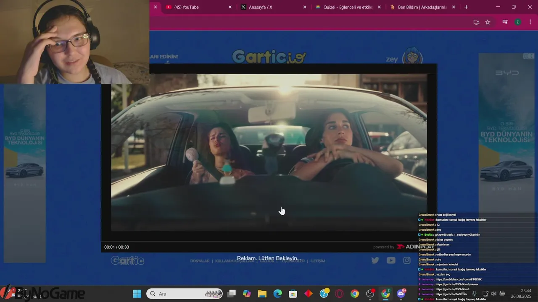Viewport: 538px width, 302px height.
Task: Click the install app icon in the address bar
Action: 476,22
